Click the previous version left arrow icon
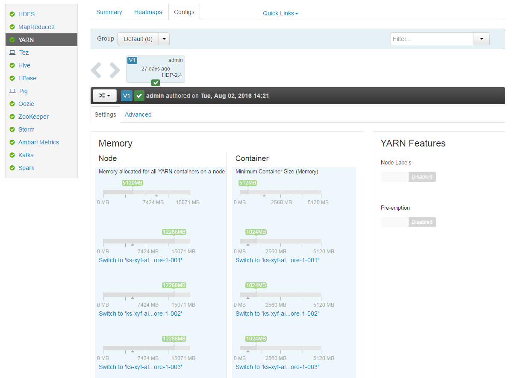The image size is (530, 378). tap(96, 70)
